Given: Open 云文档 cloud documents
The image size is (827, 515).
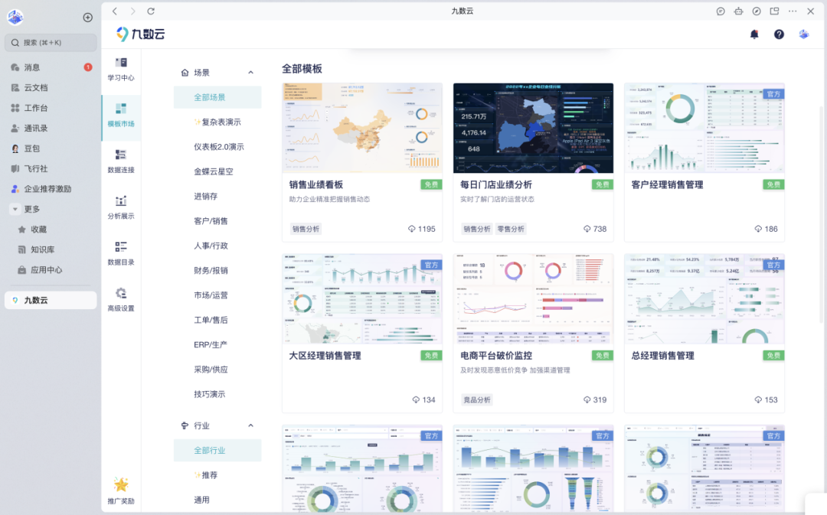Looking at the screenshot, I should 51,87.
